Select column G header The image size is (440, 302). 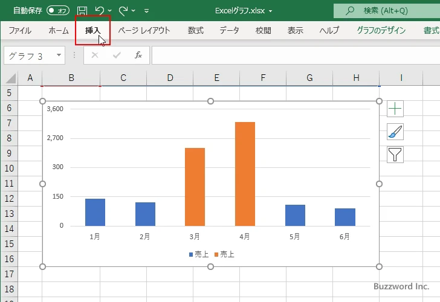point(309,78)
